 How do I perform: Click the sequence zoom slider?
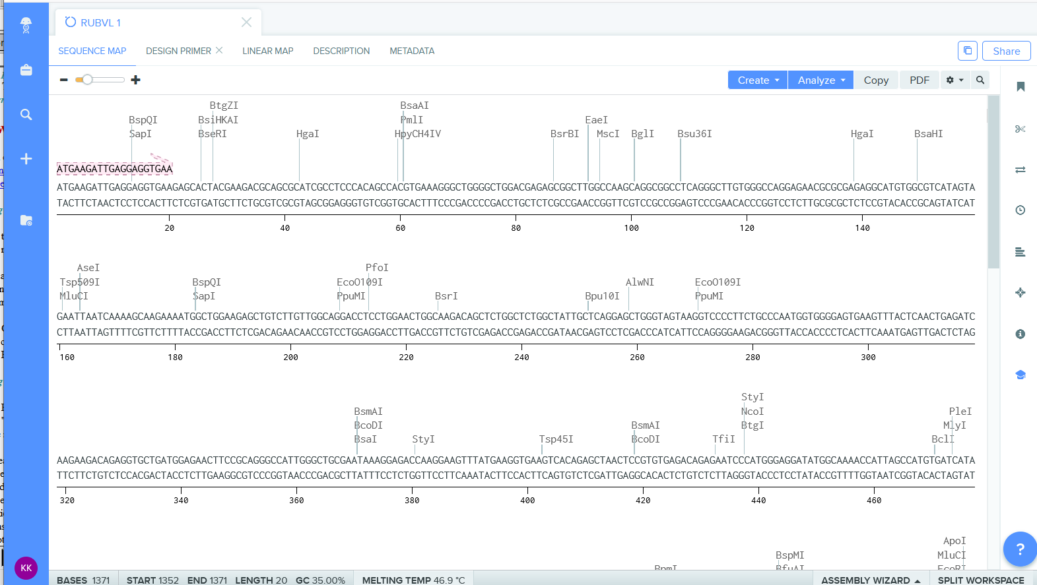[x=100, y=80]
